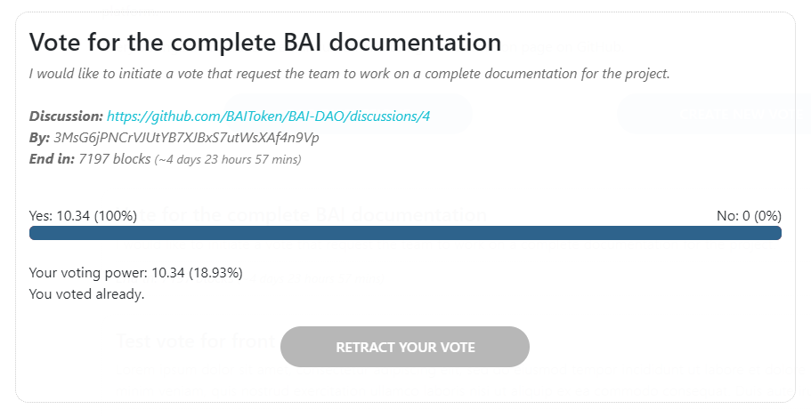Click the "Vote for the complete BAI documentation" heading
The height and width of the screenshot is (417, 811).
tap(265, 42)
